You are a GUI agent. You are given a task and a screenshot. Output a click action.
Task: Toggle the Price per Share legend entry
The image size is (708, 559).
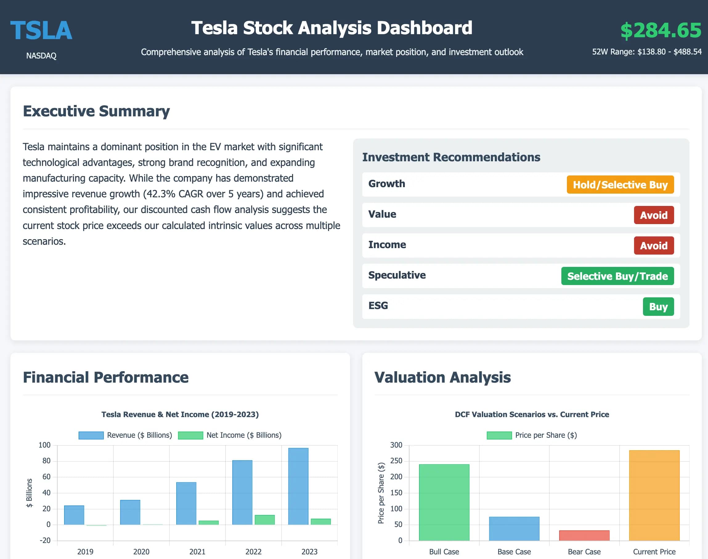pyautogui.click(x=532, y=435)
